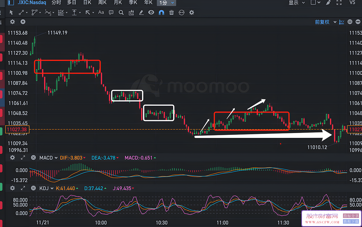This screenshot has height=227, width=362.
Task: Switch to the 年K tab
Action: (x=148, y=3)
